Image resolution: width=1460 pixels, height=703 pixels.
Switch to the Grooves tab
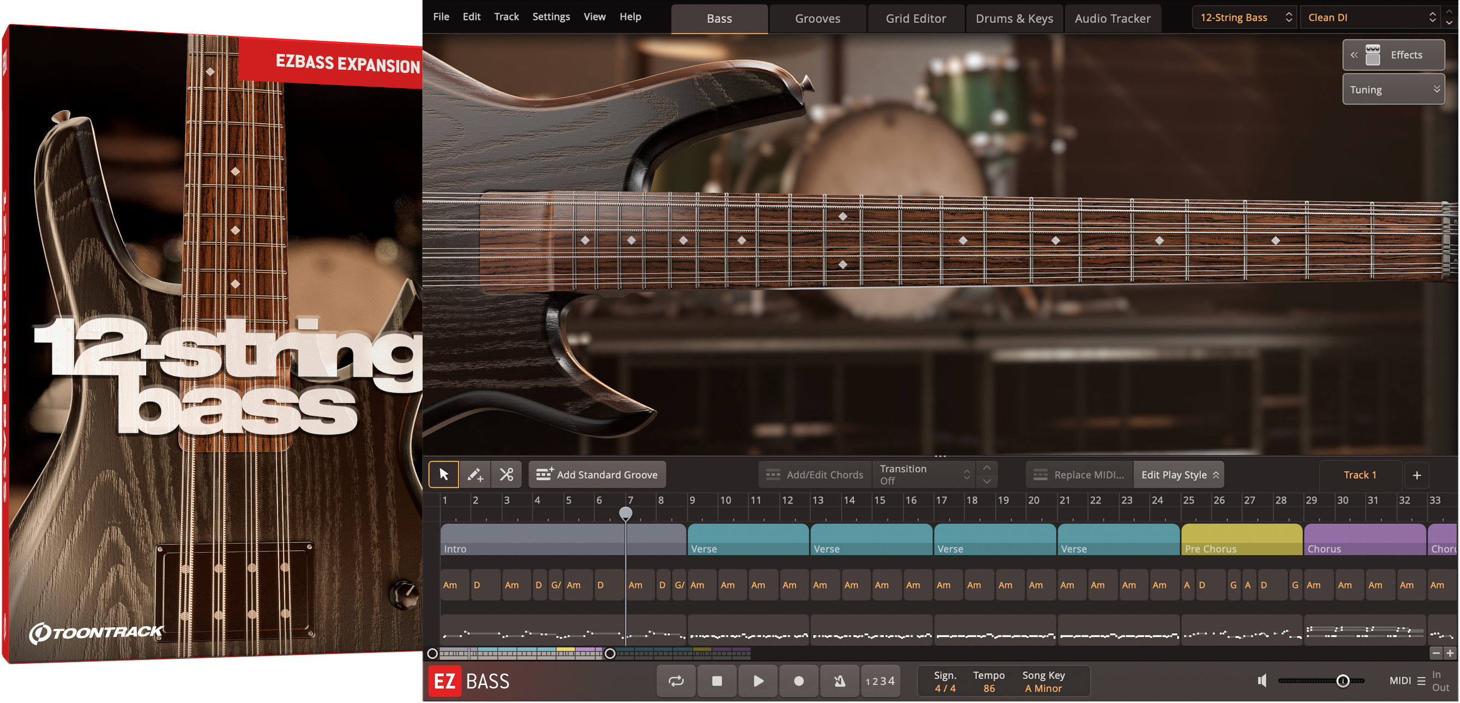tap(816, 18)
